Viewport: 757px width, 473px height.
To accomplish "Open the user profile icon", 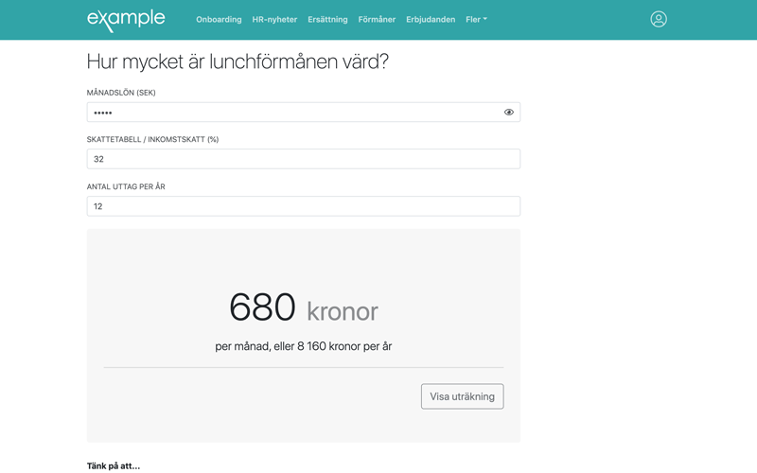I will coord(659,19).
